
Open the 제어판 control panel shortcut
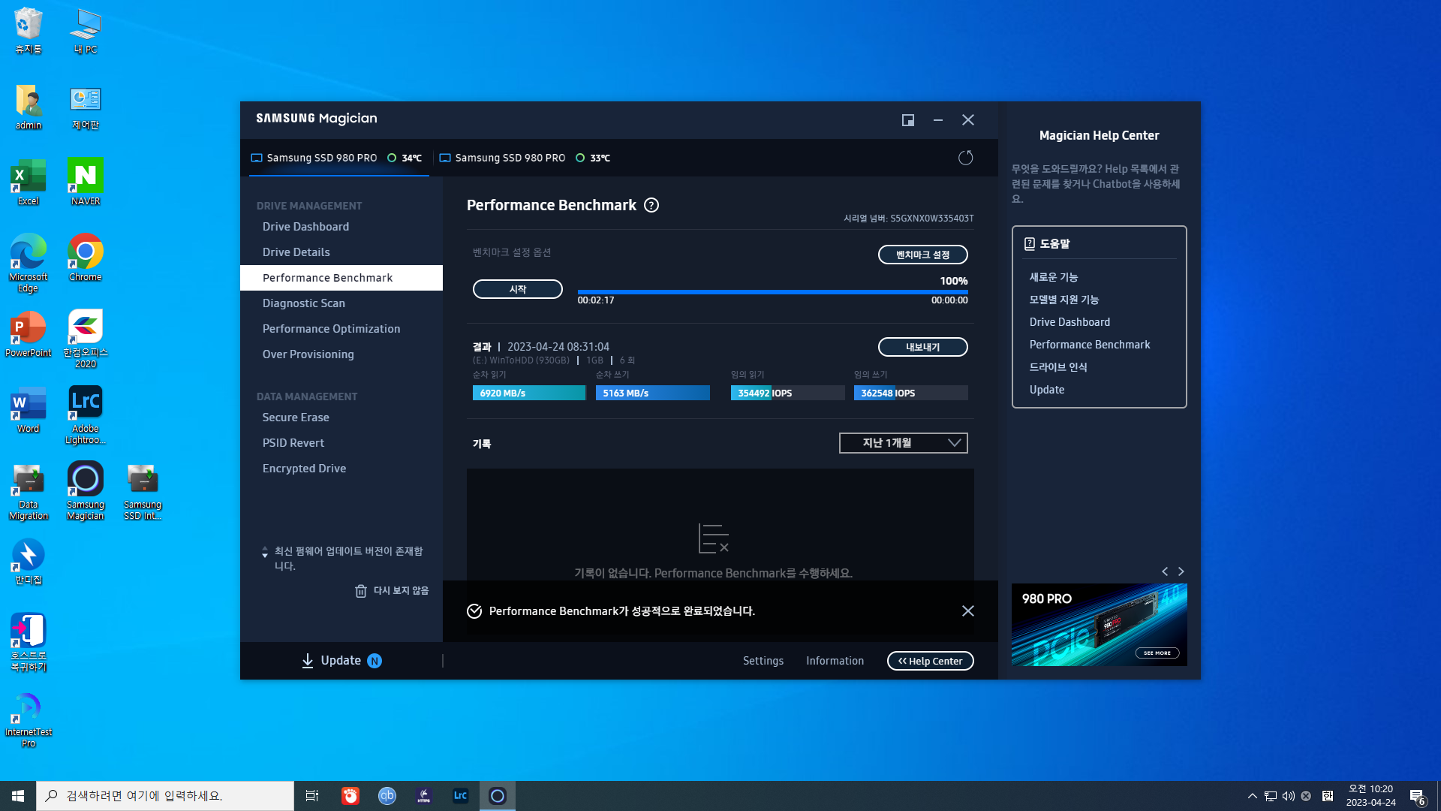(86, 107)
